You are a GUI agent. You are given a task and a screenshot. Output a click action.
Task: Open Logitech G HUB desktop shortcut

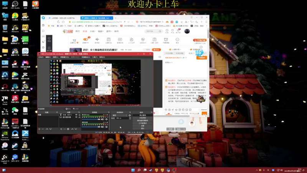coord(5,159)
